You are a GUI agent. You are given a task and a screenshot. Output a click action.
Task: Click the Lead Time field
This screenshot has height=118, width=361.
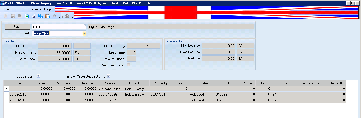[132, 52]
